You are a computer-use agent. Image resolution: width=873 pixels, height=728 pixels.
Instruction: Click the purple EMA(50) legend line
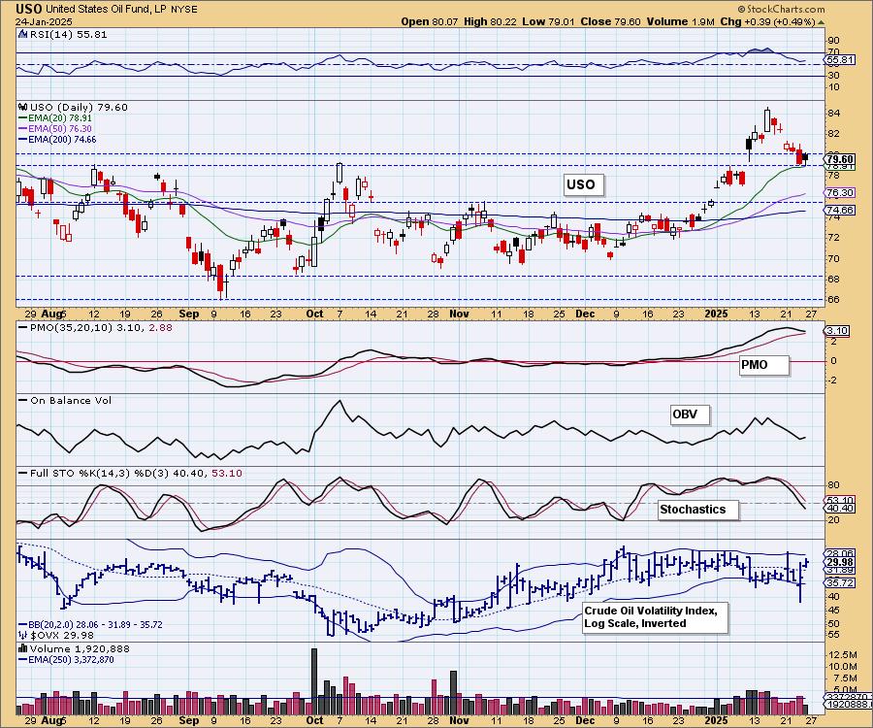pyautogui.click(x=23, y=129)
